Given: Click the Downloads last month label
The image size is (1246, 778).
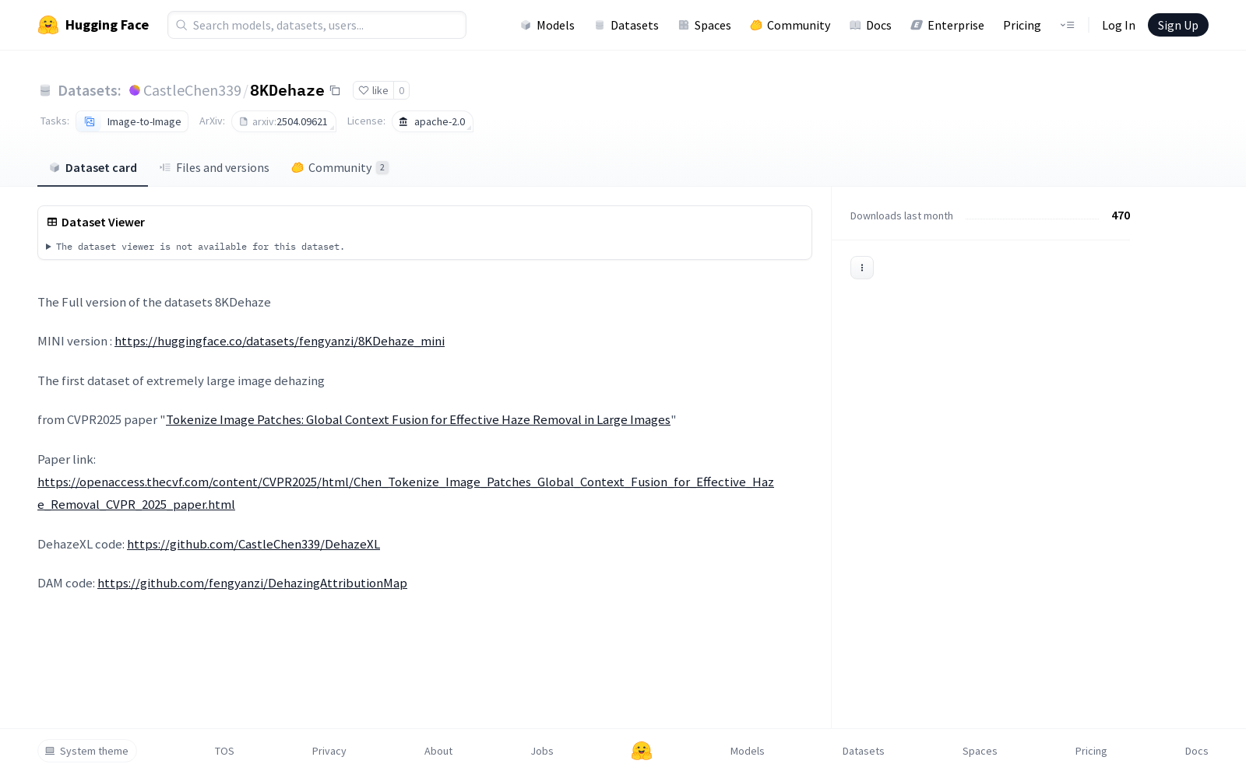Looking at the screenshot, I should [902, 216].
